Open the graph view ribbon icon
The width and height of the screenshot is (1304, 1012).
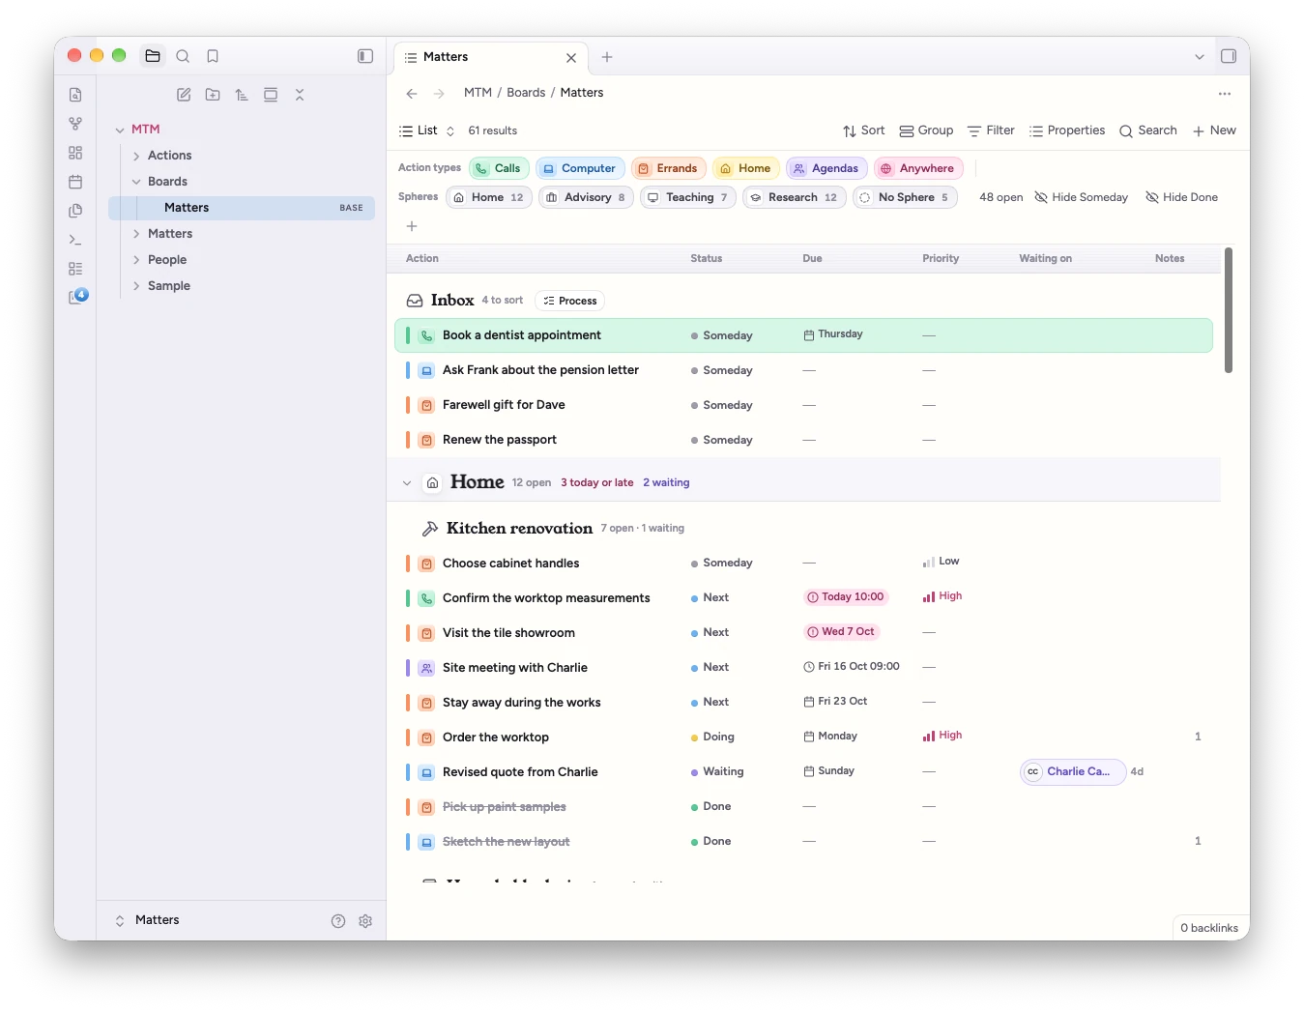point(75,124)
